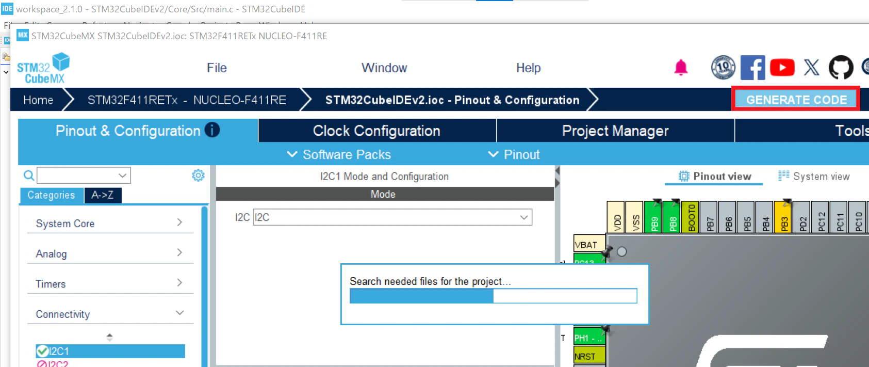Click the GENERATE CODE button
This screenshot has height=367, width=869.
[x=796, y=99]
